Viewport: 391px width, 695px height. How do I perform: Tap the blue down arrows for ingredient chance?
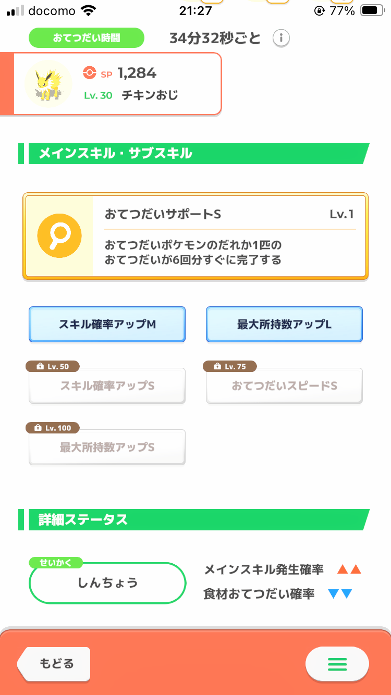coord(340,594)
